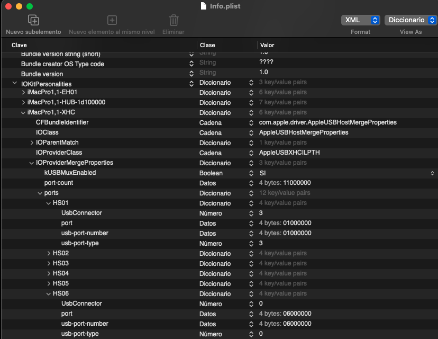Expand the iMacPro1,1-EH01 entry

[x=23, y=92]
